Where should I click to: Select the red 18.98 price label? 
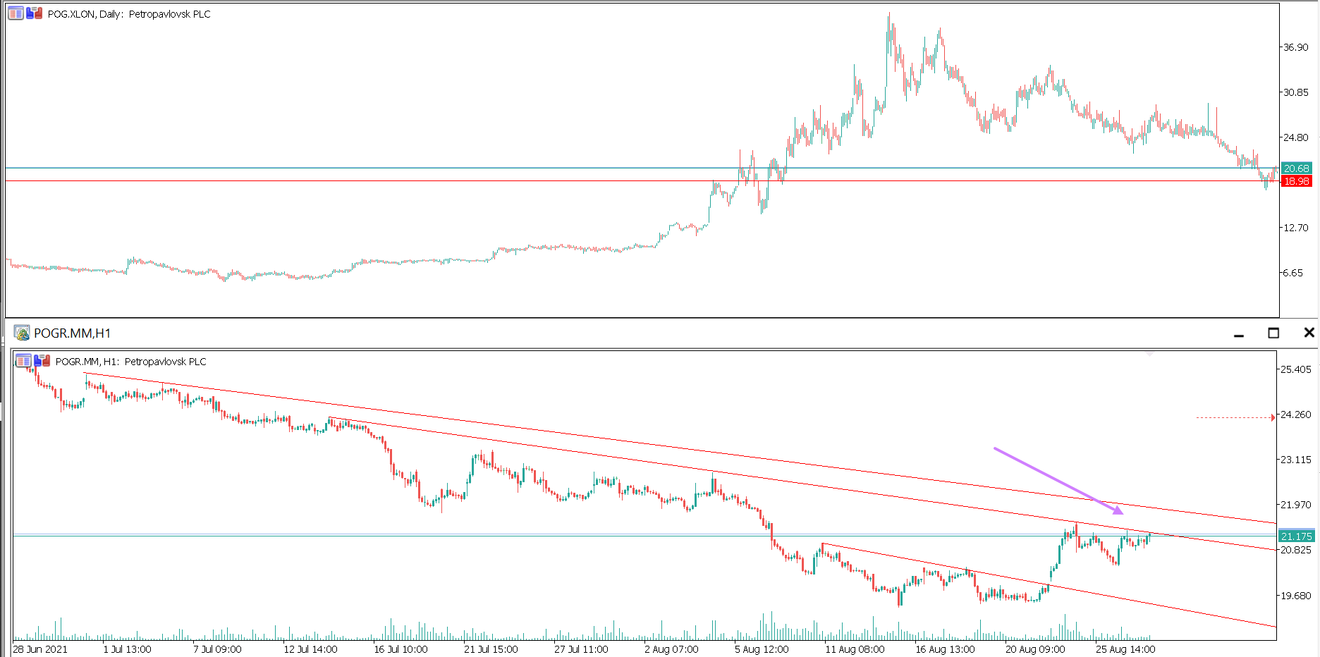1296,181
